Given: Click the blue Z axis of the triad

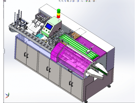Looking at the screenshot, I should [7, 95].
